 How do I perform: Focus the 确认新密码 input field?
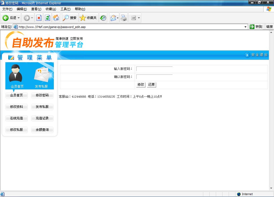pos(154,77)
